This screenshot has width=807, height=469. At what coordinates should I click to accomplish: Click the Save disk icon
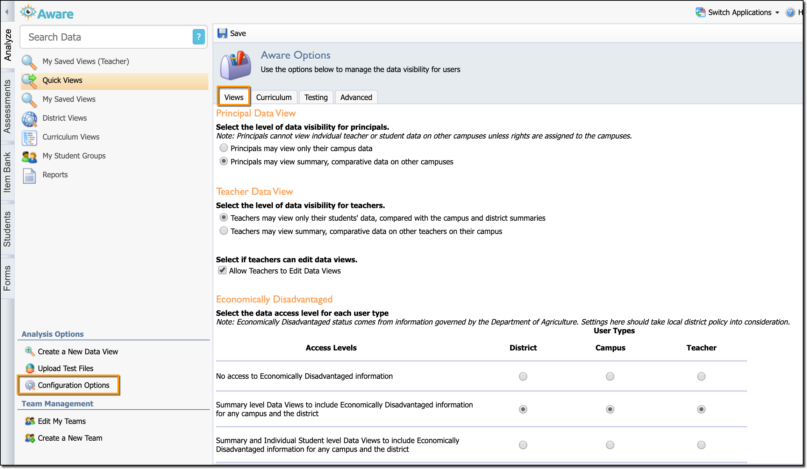tap(222, 33)
